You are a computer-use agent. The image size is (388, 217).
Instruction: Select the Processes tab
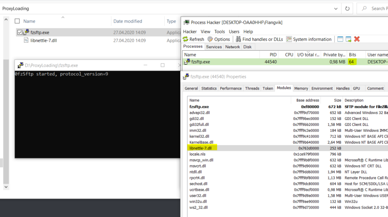coord(193,46)
